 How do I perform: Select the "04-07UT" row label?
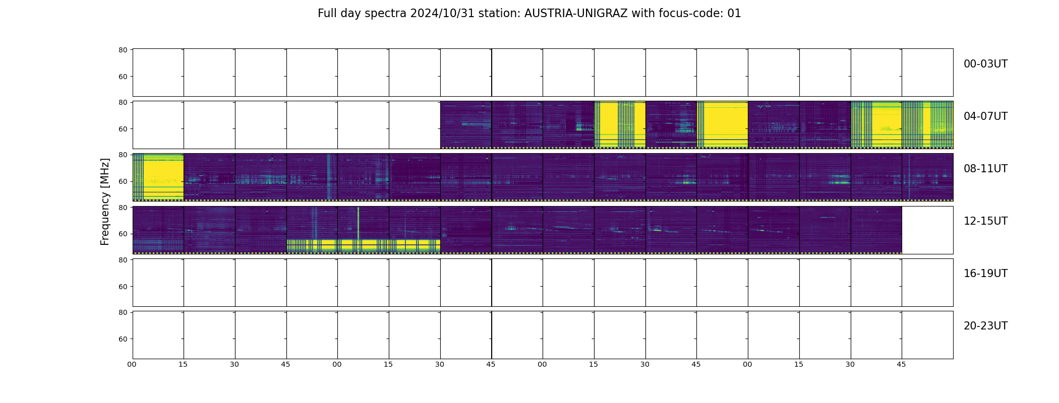[x=985, y=116]
